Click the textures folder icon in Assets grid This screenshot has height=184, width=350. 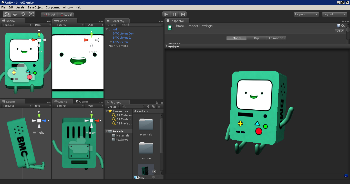click(x=146, y=148)
